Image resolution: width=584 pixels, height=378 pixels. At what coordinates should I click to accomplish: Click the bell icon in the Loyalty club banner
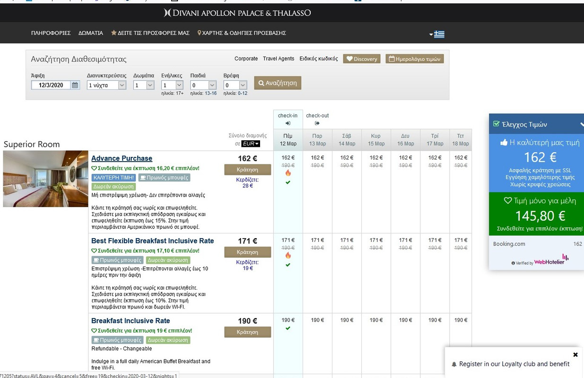[454, 364]
